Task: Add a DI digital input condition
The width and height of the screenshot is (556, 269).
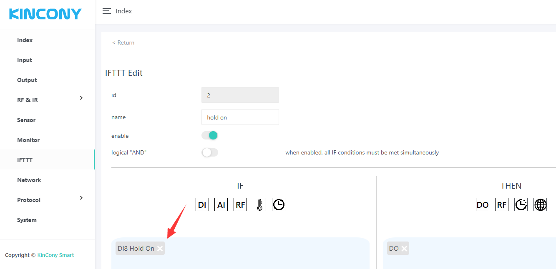Action: pos(202,205)
